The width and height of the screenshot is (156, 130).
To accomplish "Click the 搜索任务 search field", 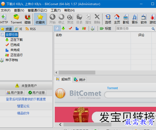I will click(133, 29).
